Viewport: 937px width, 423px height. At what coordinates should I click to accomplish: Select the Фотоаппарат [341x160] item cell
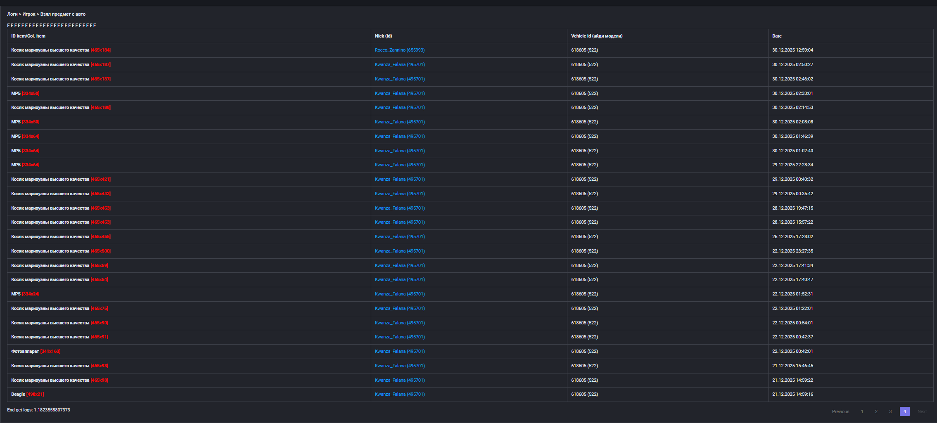(x=36, y=352)
